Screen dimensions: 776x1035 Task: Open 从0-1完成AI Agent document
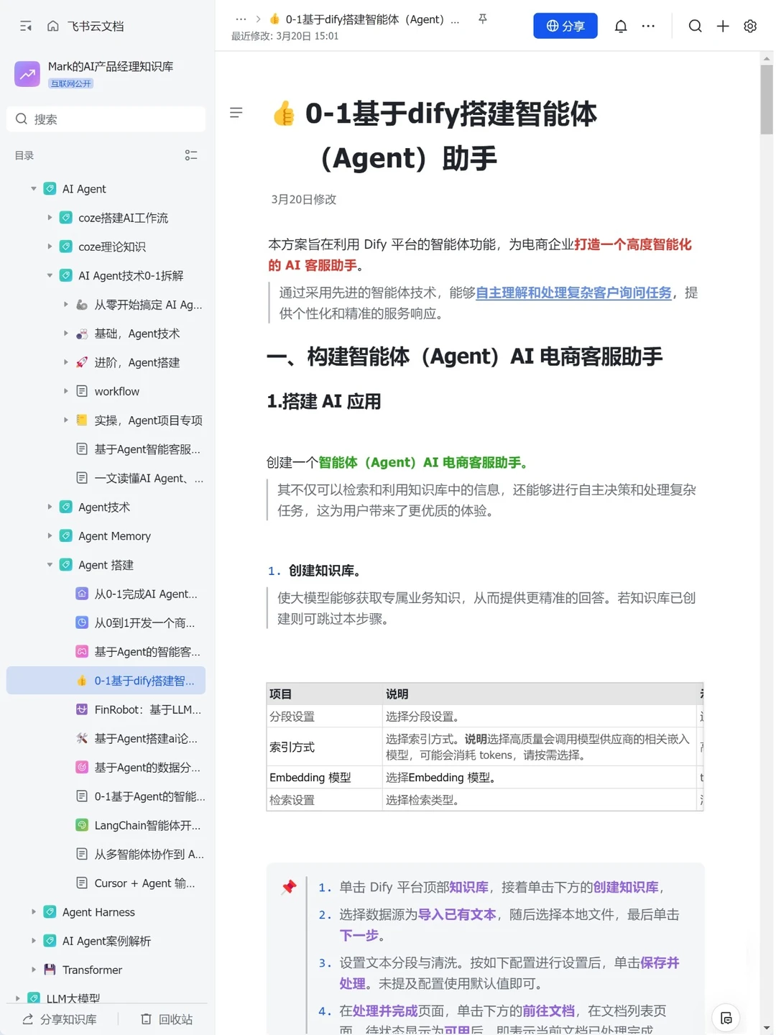[x=146, y=594]
